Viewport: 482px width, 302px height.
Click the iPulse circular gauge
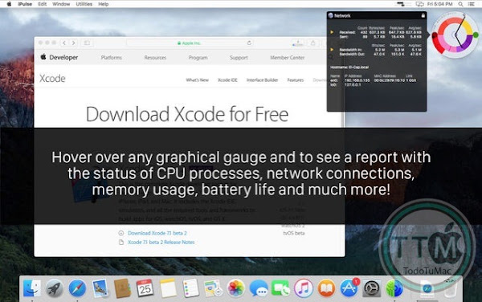point(455,35)
